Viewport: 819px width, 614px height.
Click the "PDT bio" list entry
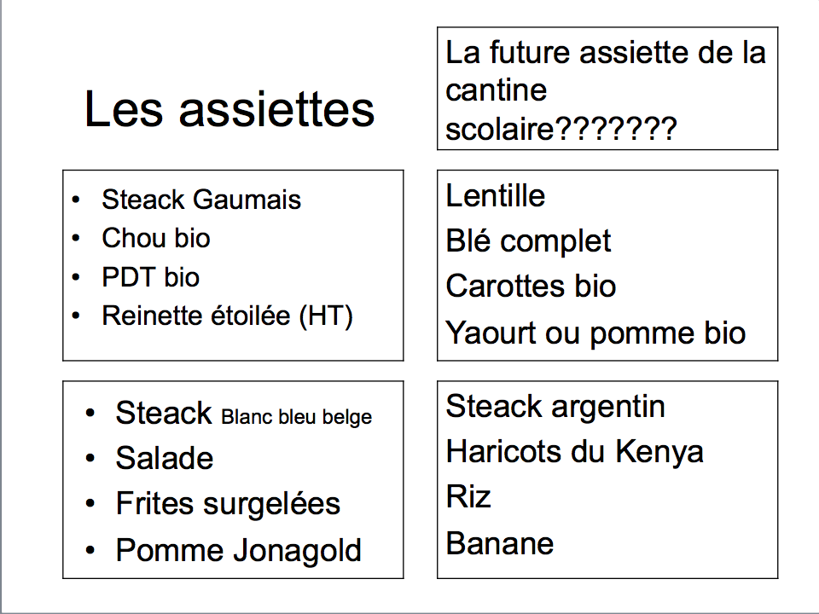pyautogui.click(x=150, y=276)
